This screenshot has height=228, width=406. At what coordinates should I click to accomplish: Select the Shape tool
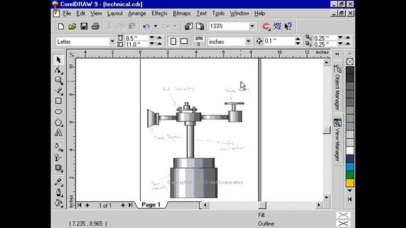coord(58,70)
